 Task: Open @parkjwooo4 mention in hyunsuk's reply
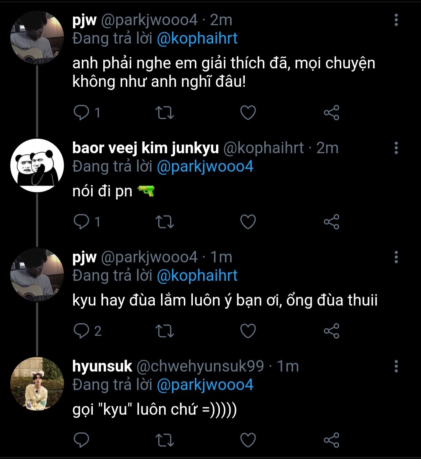pos(205,384)
